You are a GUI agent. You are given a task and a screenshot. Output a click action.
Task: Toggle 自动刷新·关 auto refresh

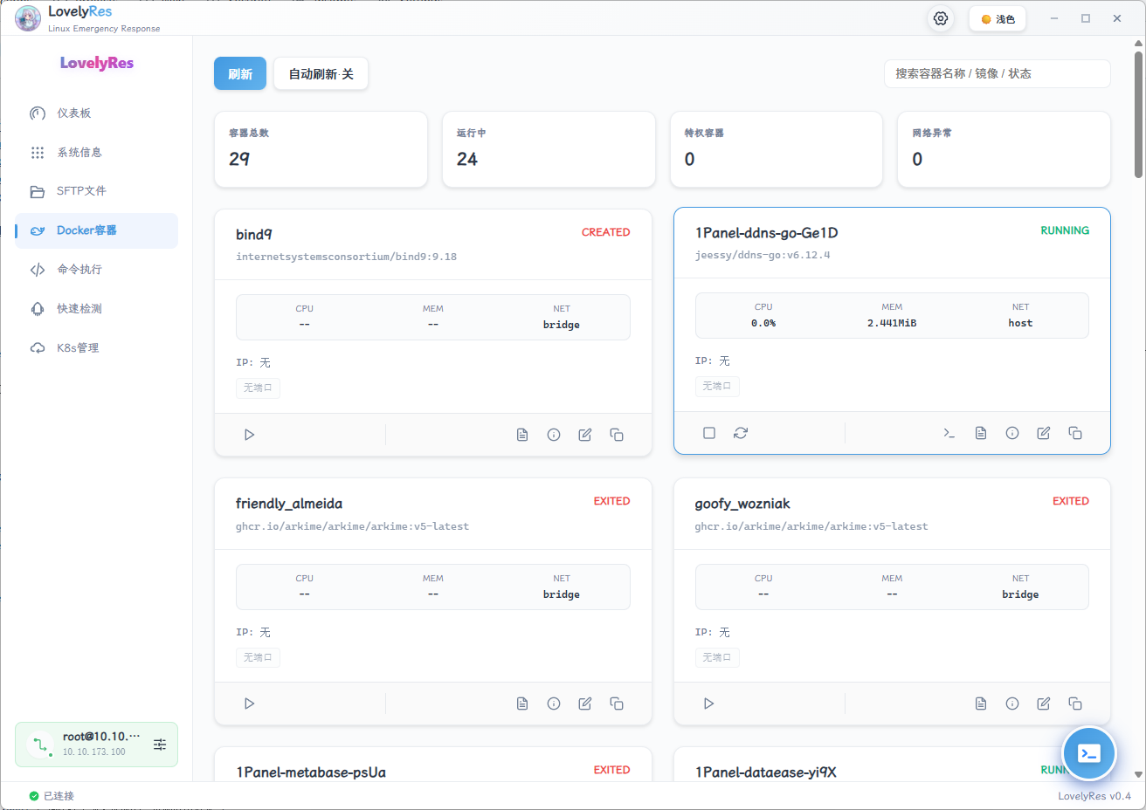coord(321,74)
